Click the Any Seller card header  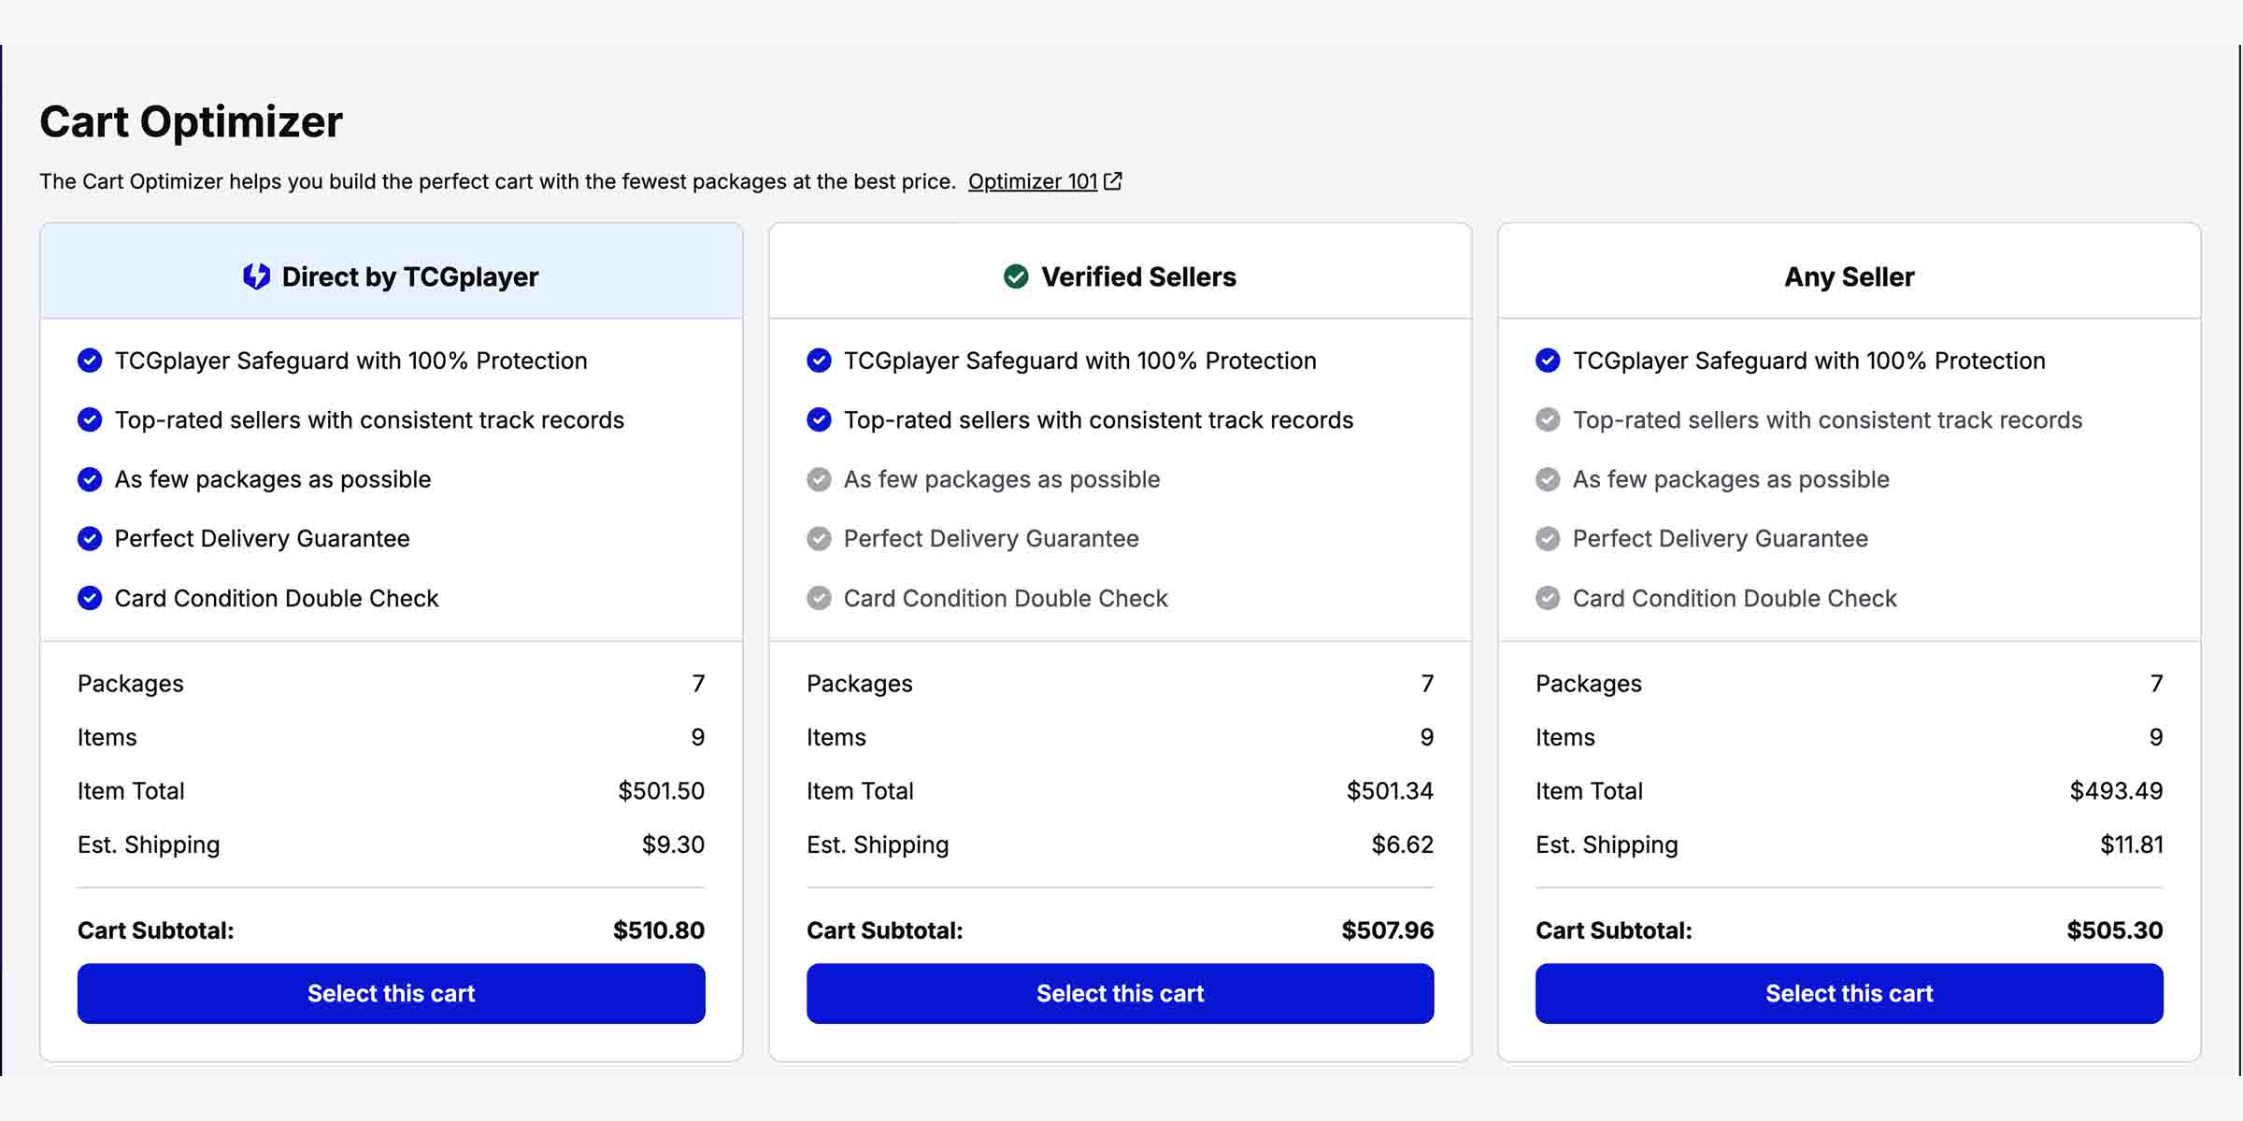coord(1849,277)
